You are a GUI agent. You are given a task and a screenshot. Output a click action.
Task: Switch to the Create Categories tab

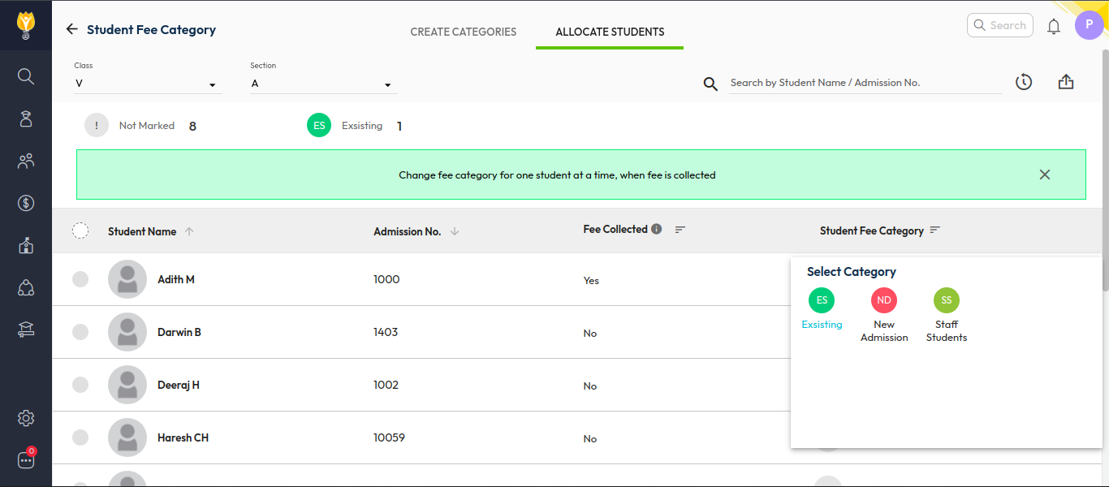(x=463, y=32)
